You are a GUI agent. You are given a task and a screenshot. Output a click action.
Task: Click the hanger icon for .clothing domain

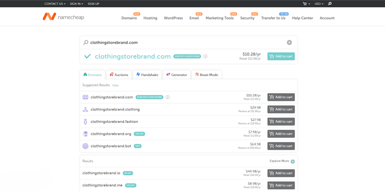tap(85, 109)
